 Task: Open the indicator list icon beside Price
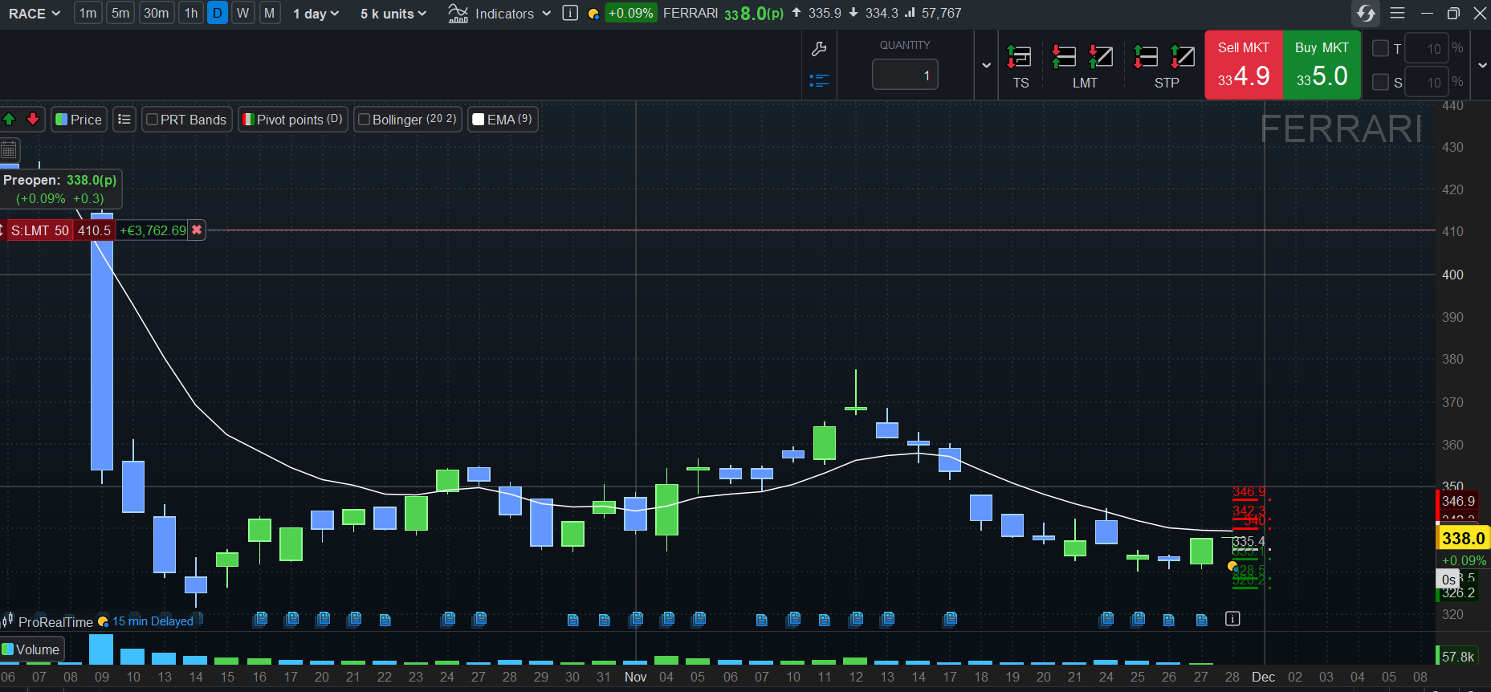[124, 120]
